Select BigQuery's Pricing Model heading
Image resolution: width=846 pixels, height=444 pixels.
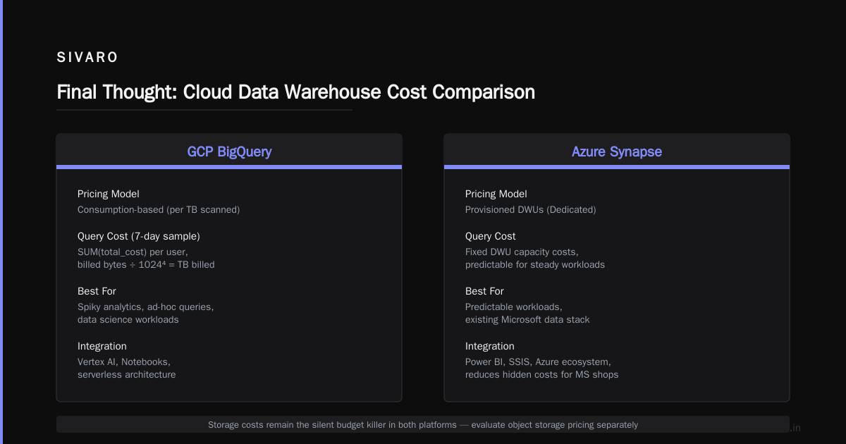coord(109,194)
